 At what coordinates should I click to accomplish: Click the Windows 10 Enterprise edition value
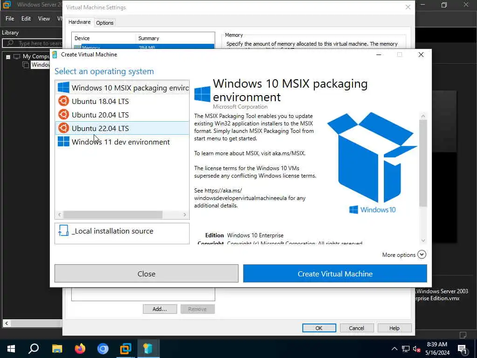pyautogui.click(x=255, y=235)
